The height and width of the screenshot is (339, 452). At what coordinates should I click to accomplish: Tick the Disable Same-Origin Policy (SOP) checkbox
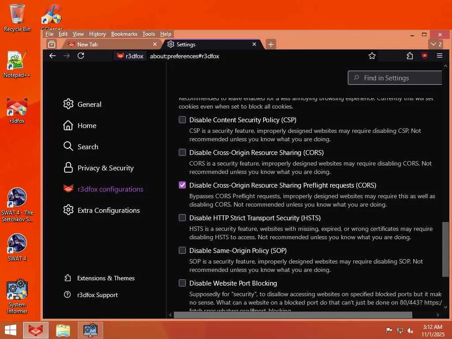click(x=182, y=250)
